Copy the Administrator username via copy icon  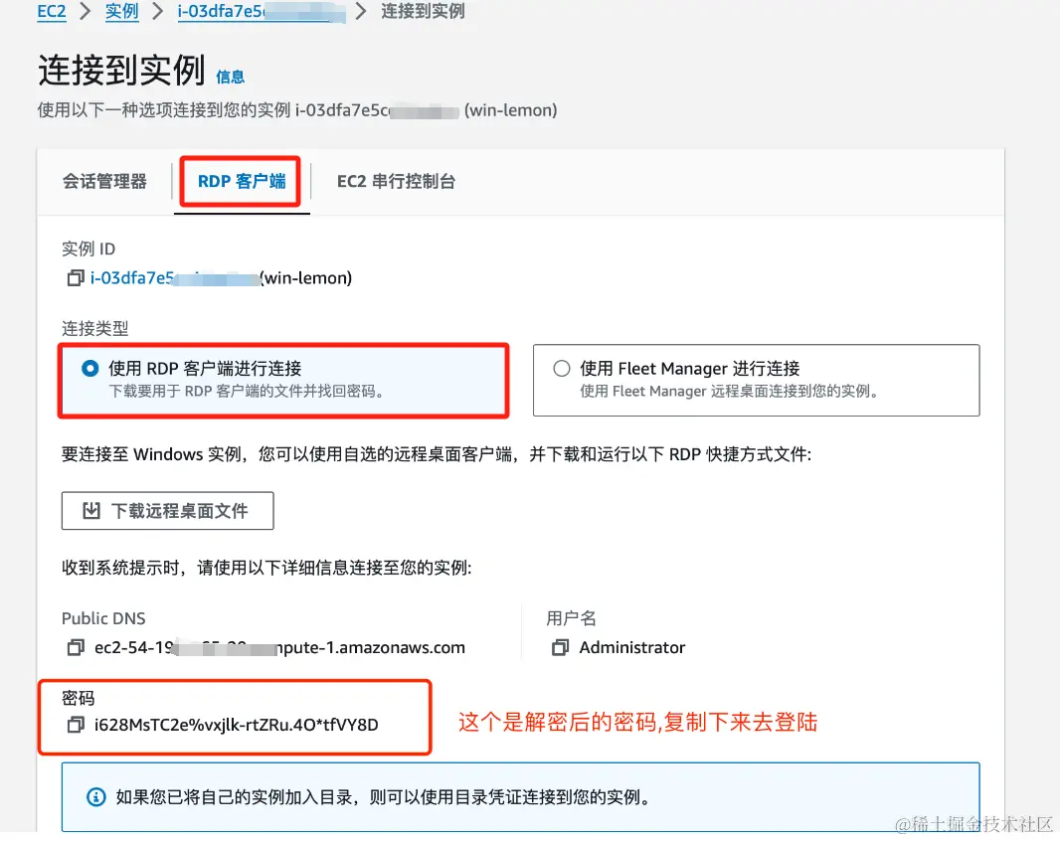(x=562, y=647)
